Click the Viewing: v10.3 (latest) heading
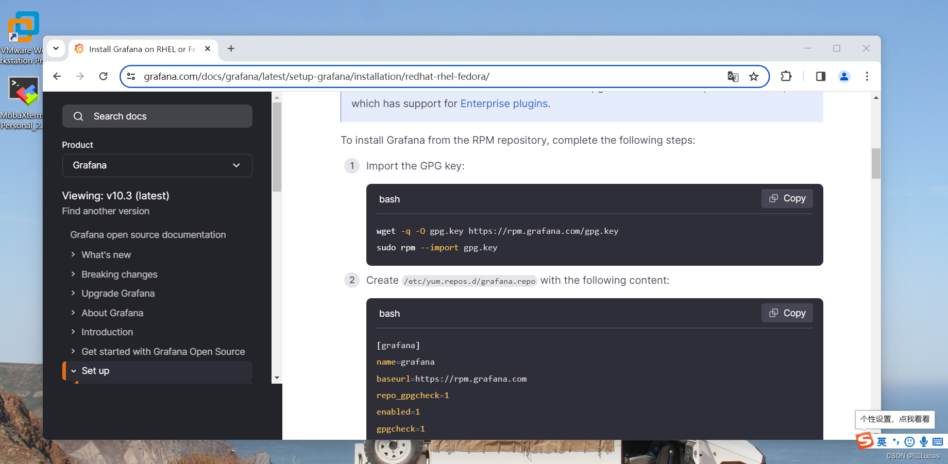 point(115,196)
